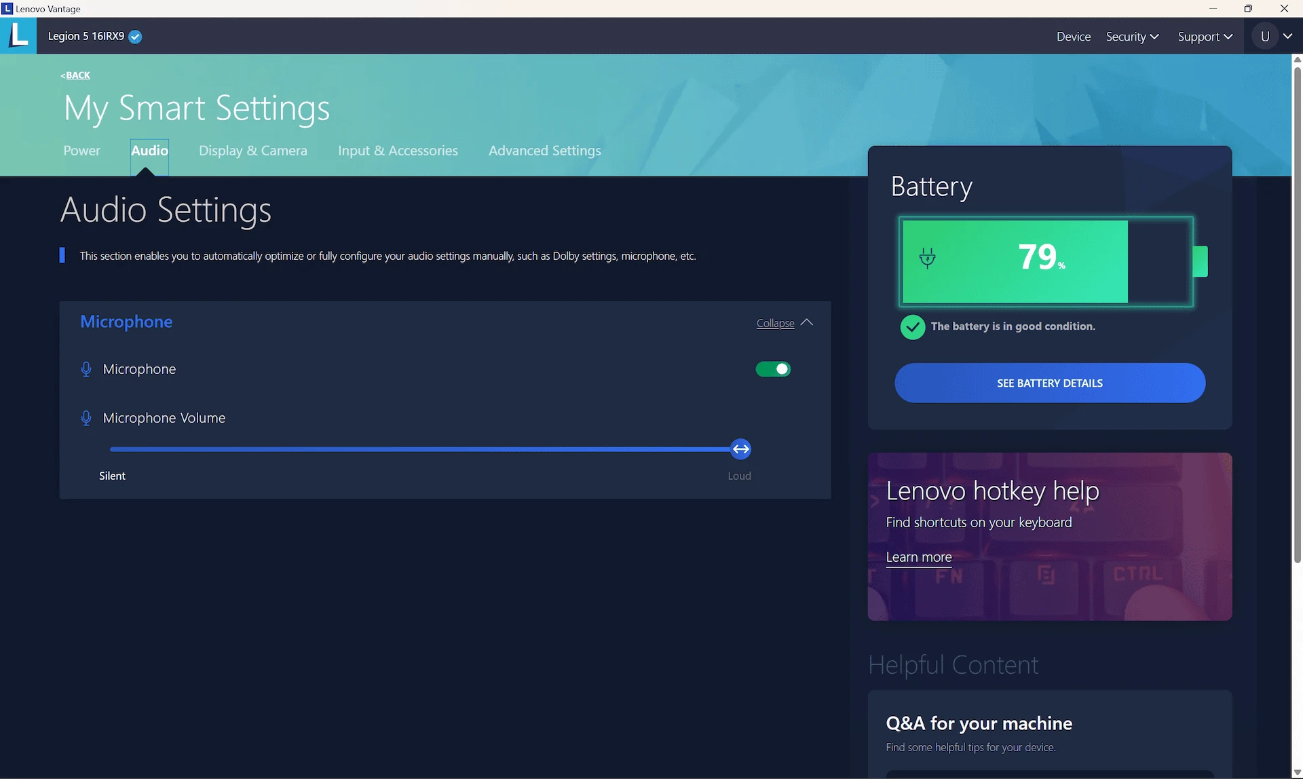The height and width of the screenshot is (779, 1303).
Task: Open the user U account avatar
Action: point(1265,37)
